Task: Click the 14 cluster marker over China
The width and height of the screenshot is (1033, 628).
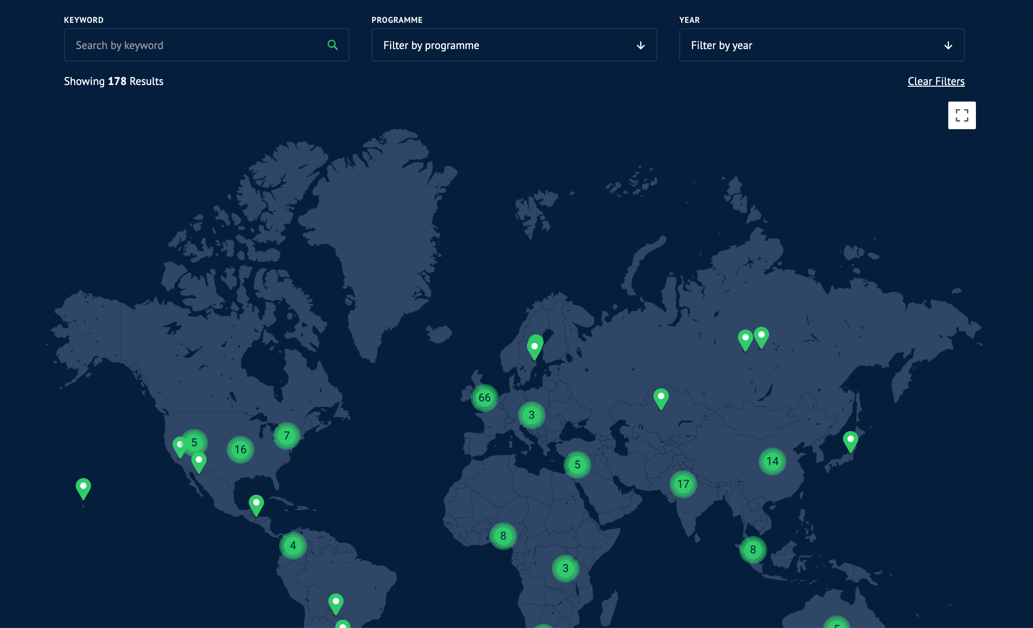Action: pyautogui.click(x=772, y=462)
